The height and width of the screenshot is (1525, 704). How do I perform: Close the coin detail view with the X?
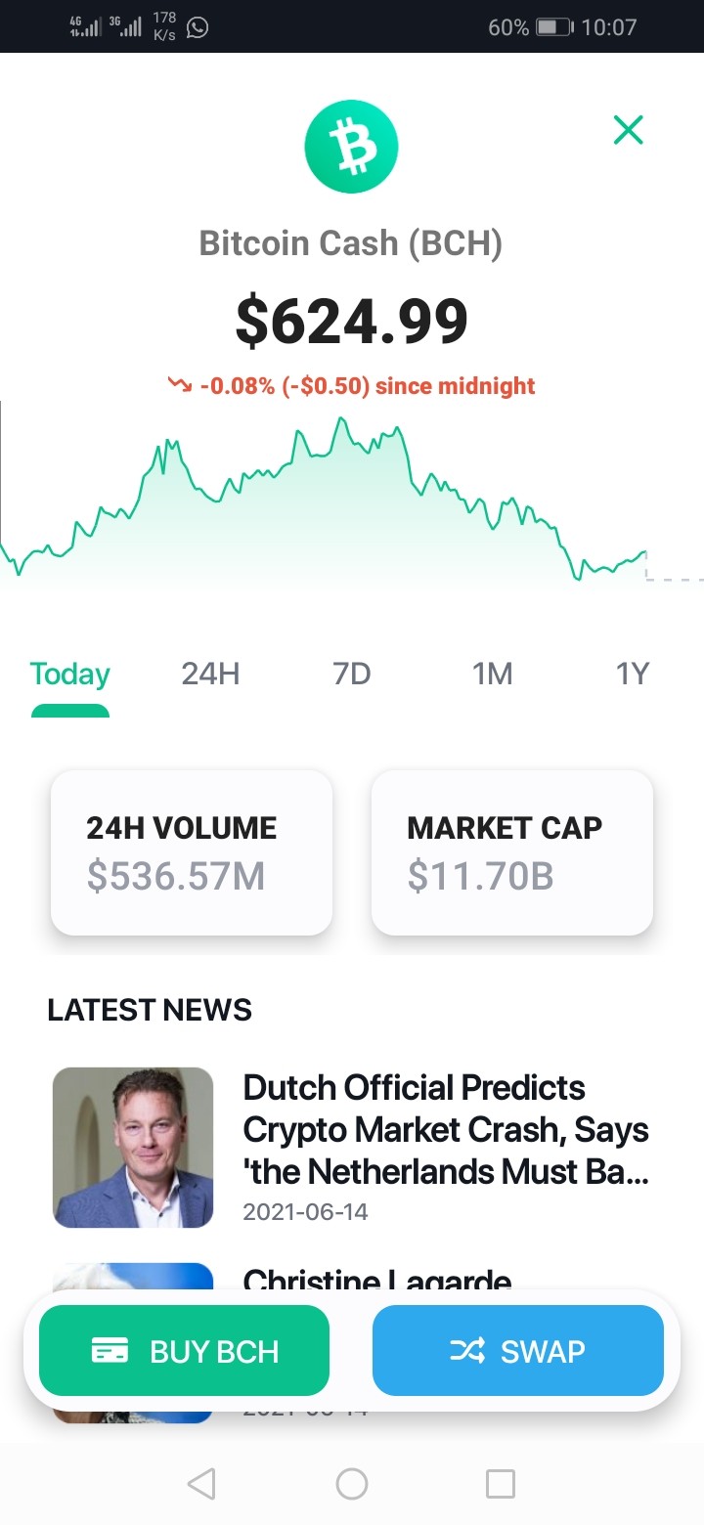(x=628, y=130)
